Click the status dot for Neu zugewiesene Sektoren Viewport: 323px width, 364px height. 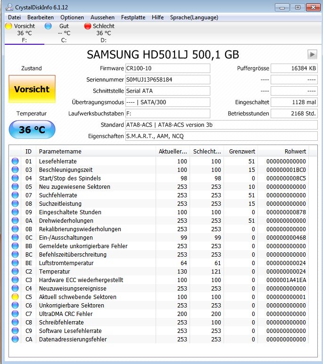click(x=15, y=186)
